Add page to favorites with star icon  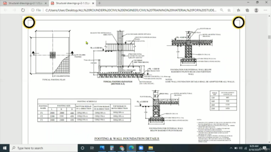coord(229,10)
